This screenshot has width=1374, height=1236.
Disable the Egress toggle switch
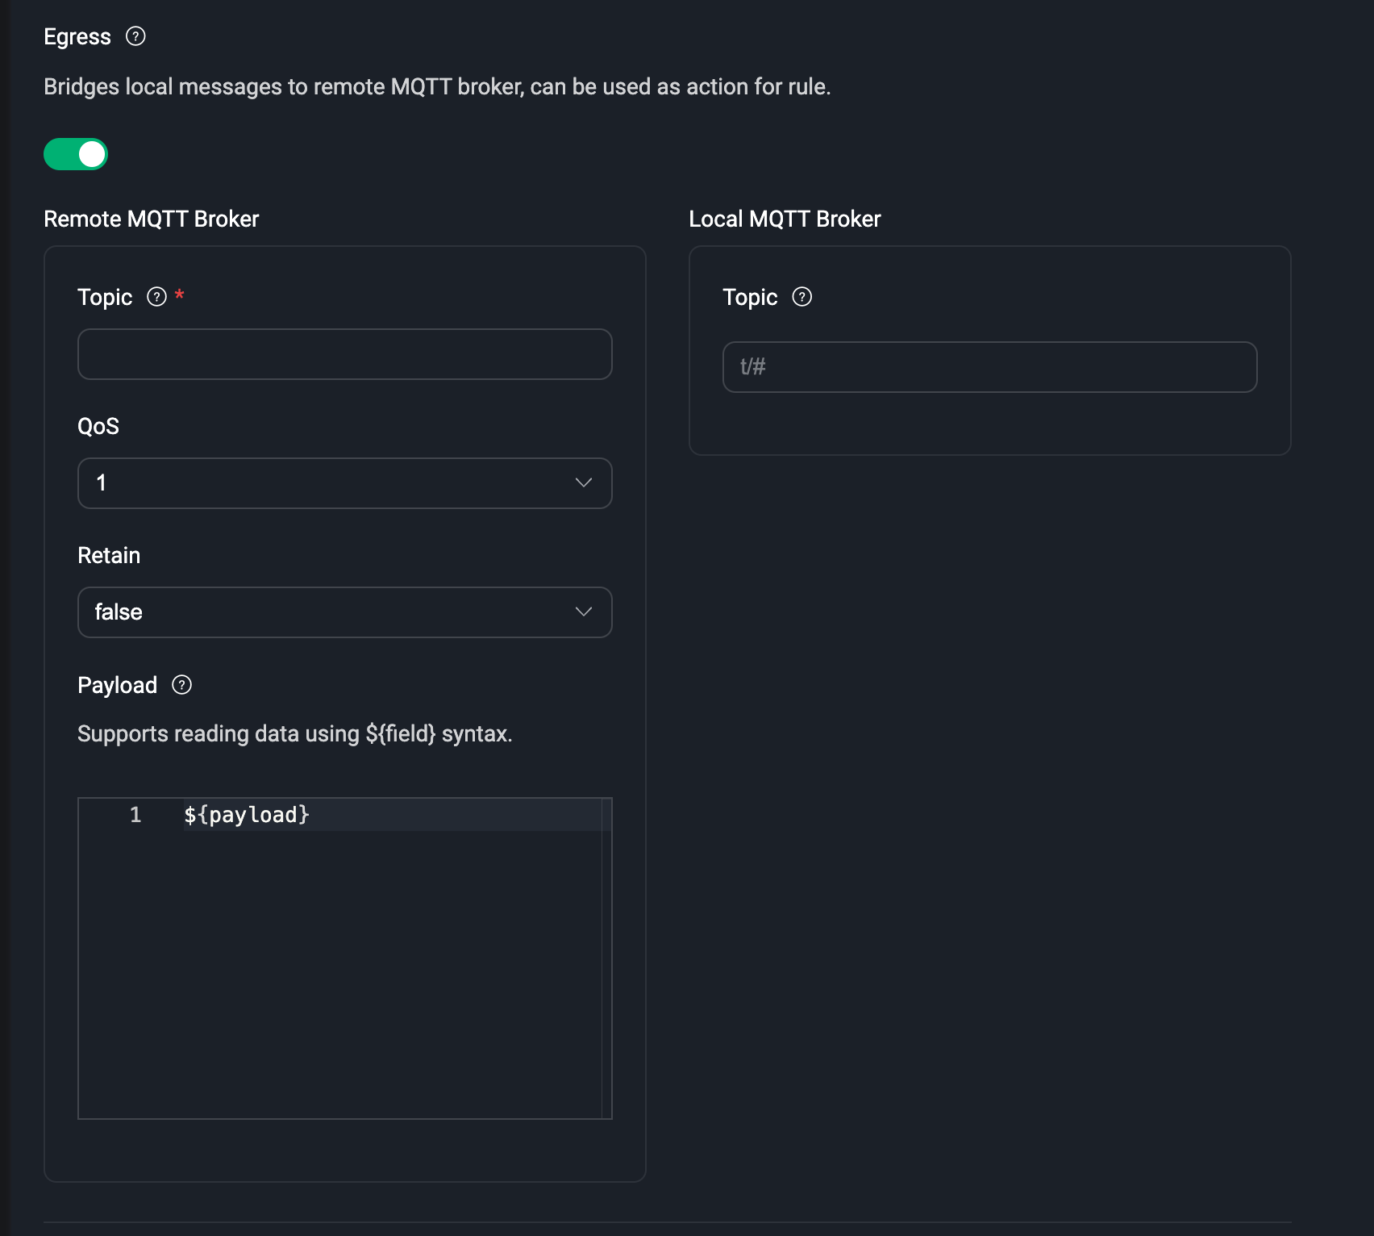[x=76, y=154]
